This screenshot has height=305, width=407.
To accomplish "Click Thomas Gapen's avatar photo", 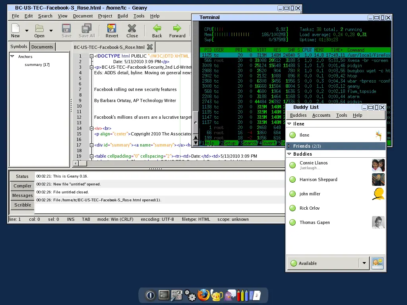I will pos(378,222).
